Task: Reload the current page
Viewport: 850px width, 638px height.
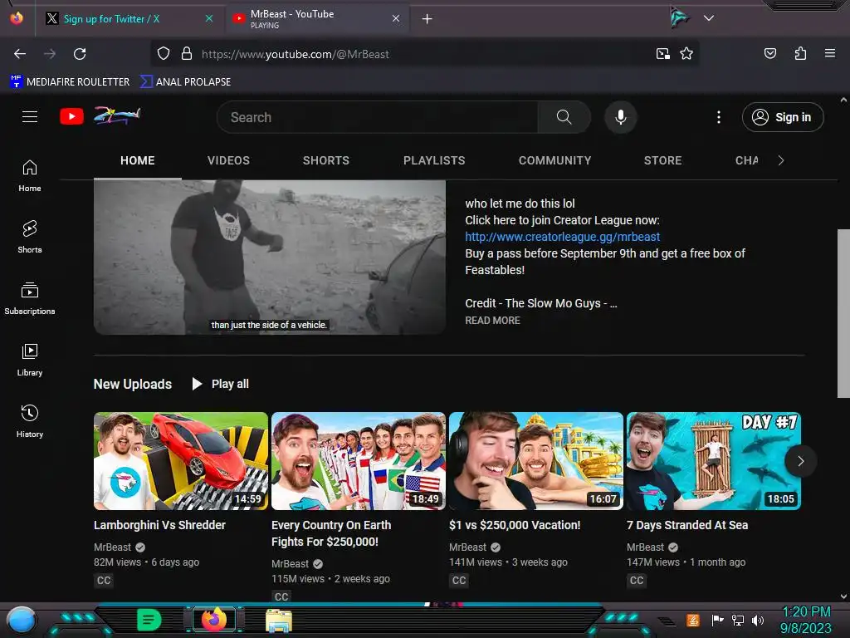Action: coord(80,54)
